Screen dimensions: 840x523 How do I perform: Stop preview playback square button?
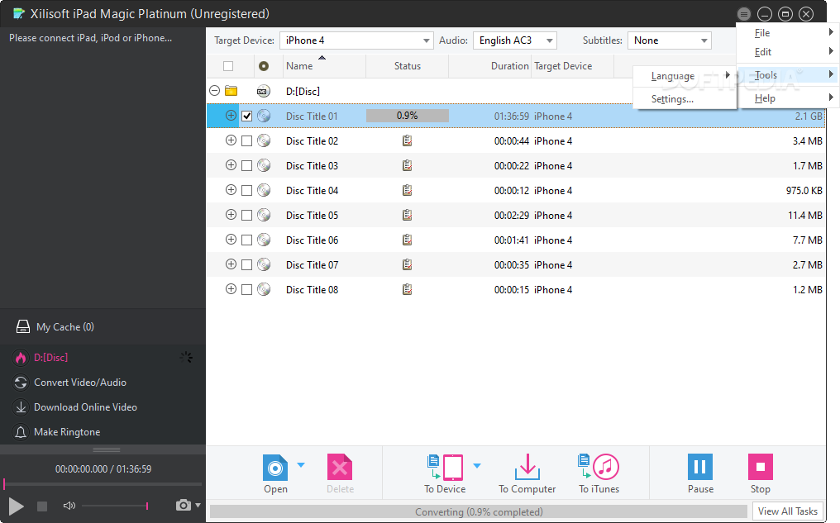42,506
